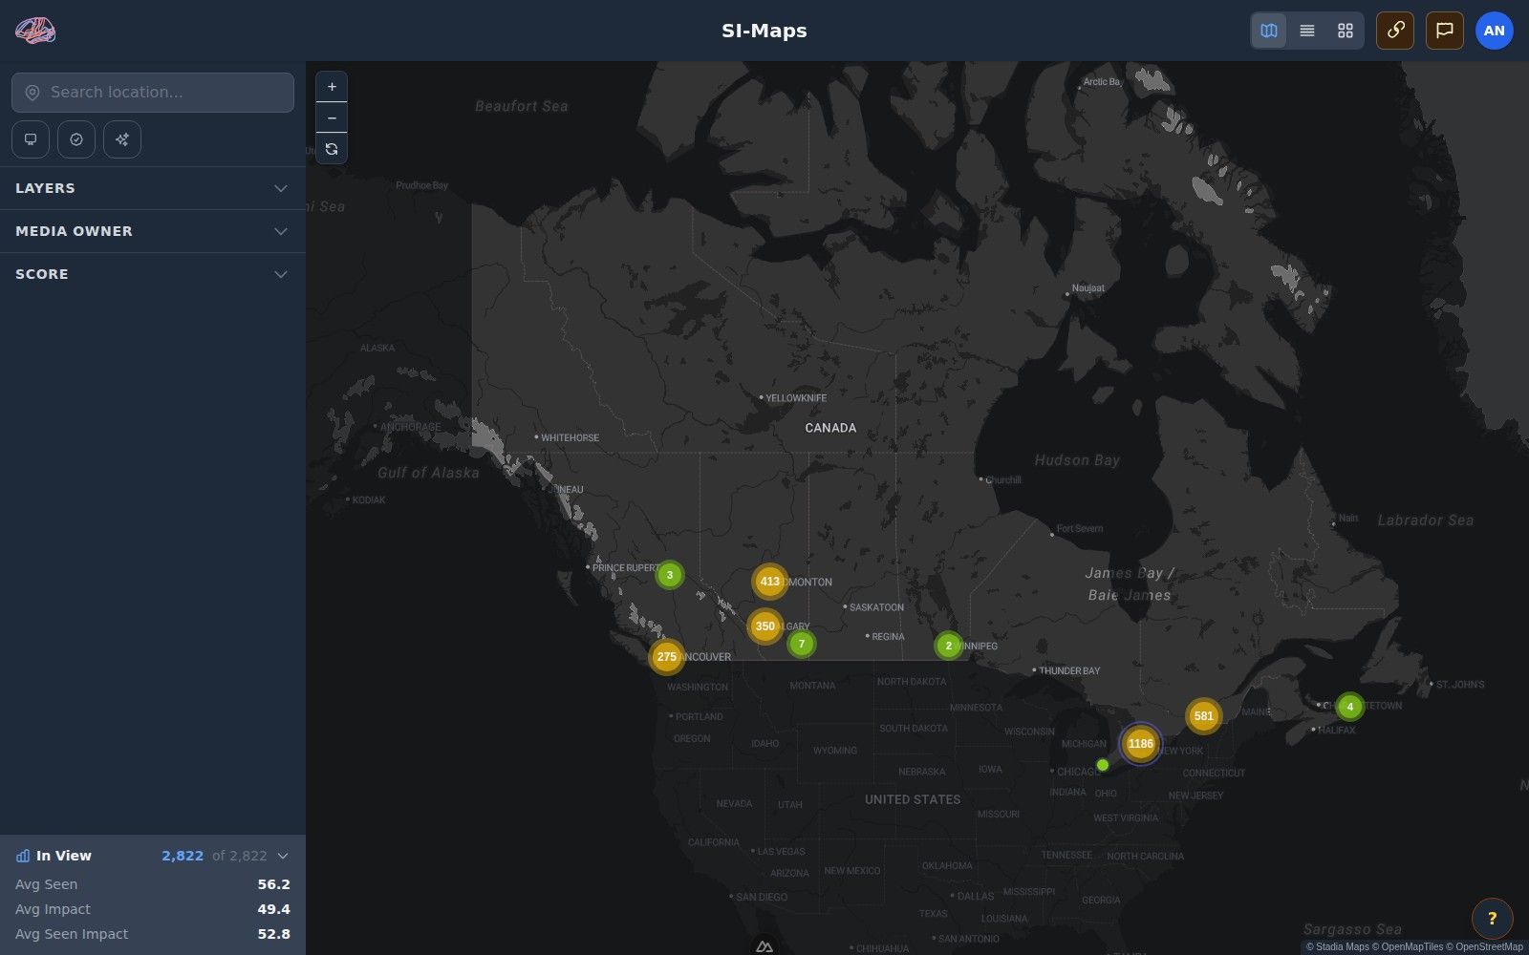Click the CANADA map label
Viewport: 1529px width, 955px height.
click(830, 428)
